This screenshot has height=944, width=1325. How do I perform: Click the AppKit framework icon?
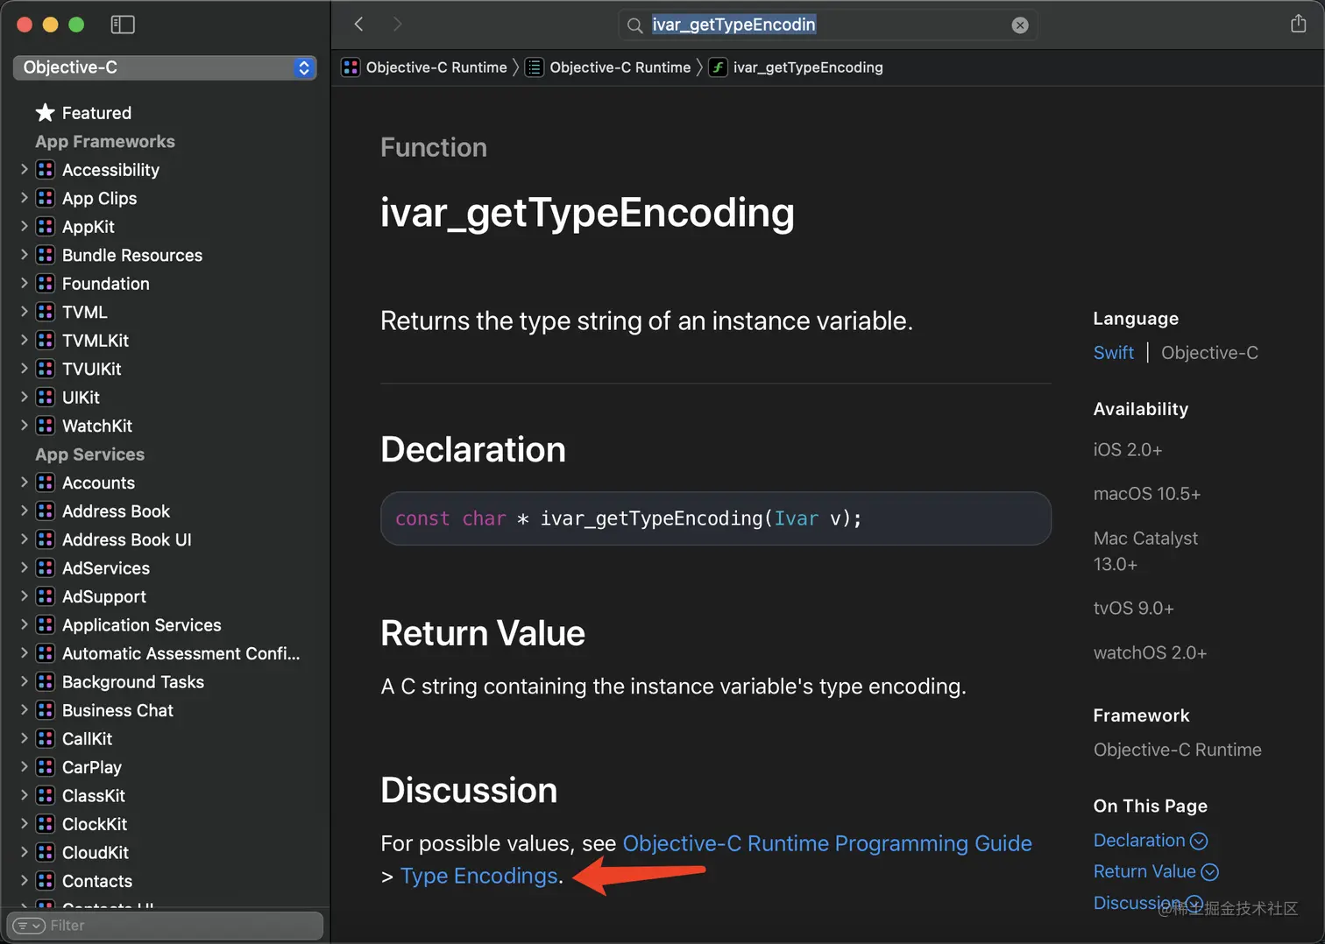pos(46,227)
